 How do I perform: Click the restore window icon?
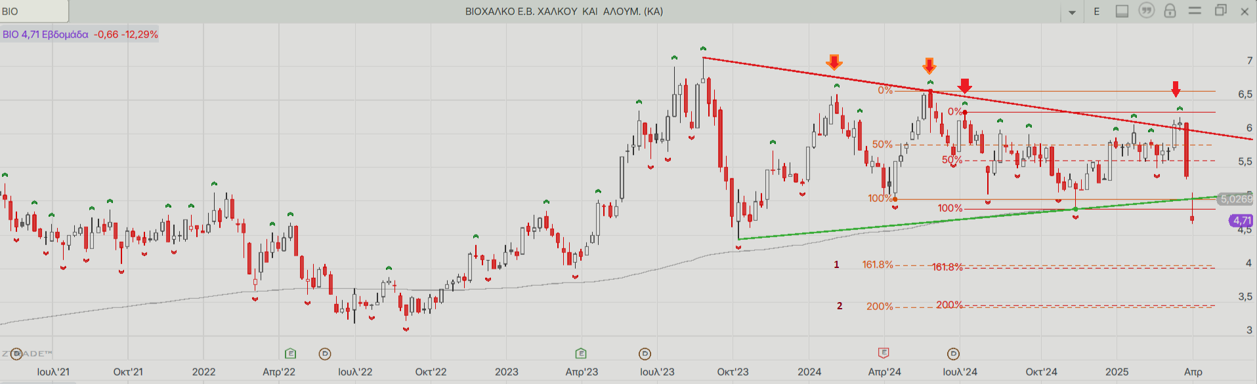coord(1220,10)
